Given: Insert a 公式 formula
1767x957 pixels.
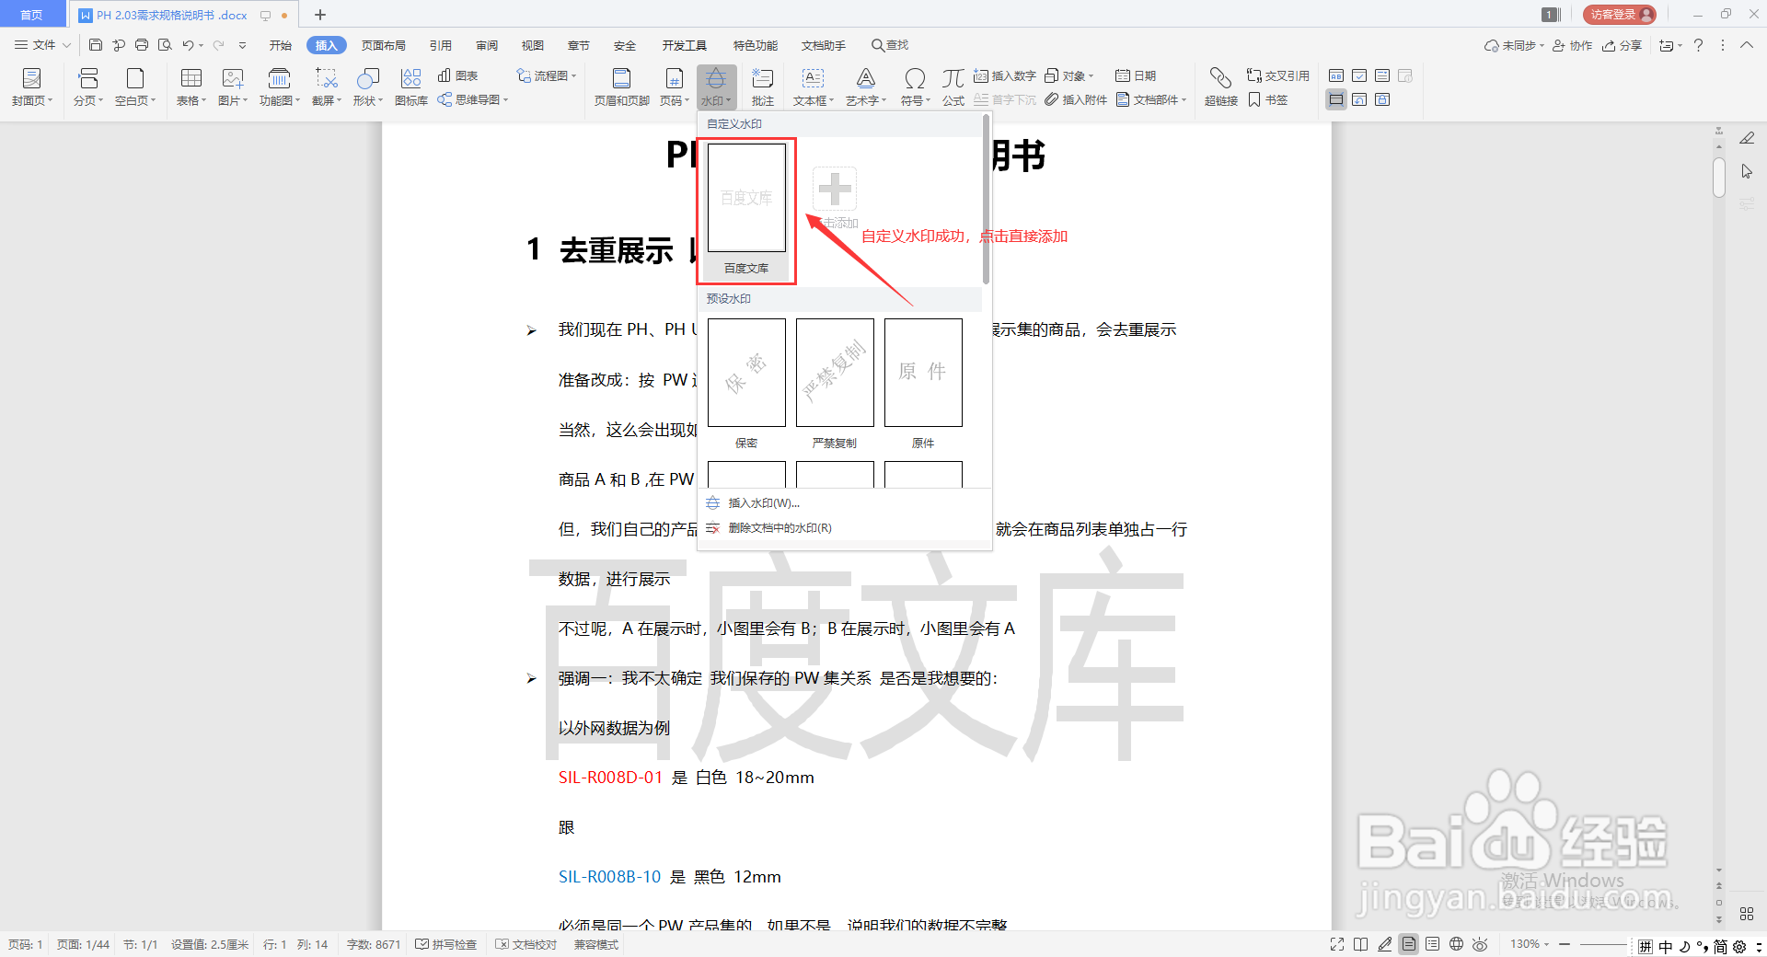Looking at the screenshot, I should pyautogui.click(x=953, y=86).
